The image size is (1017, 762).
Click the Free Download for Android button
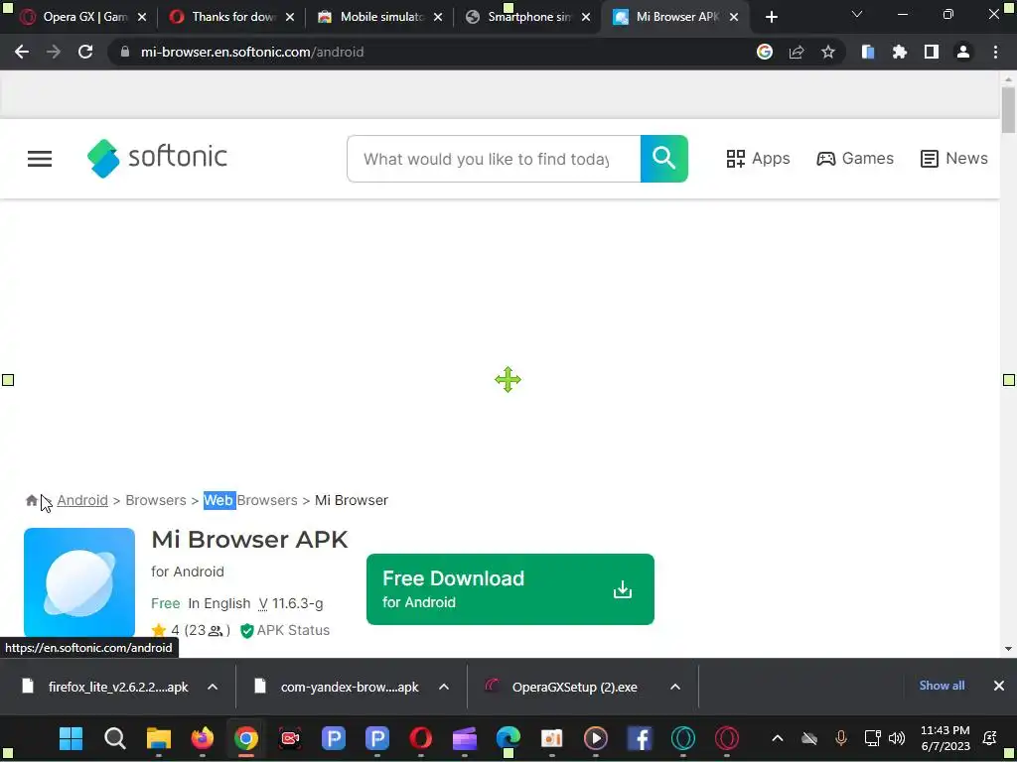click(x=509, y=589)
